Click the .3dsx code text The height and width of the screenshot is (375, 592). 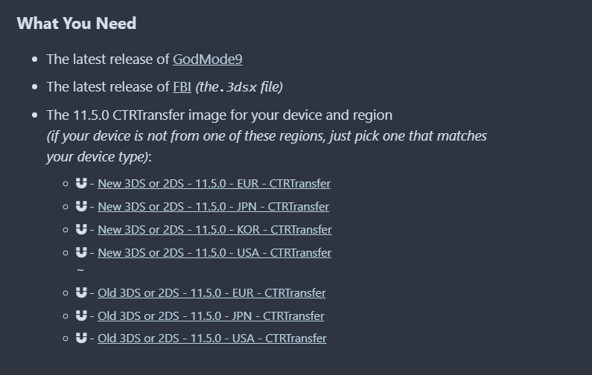pos(238,87)
